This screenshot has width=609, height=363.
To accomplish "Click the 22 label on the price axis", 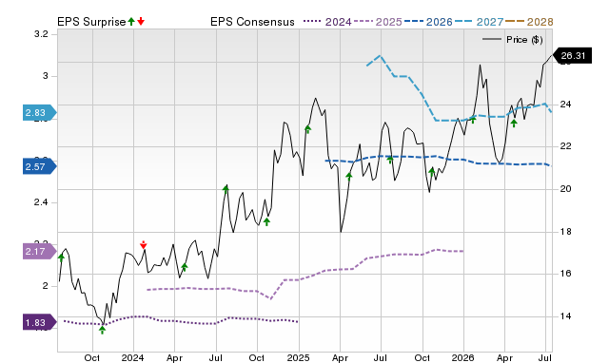I will tap(565, 146).
